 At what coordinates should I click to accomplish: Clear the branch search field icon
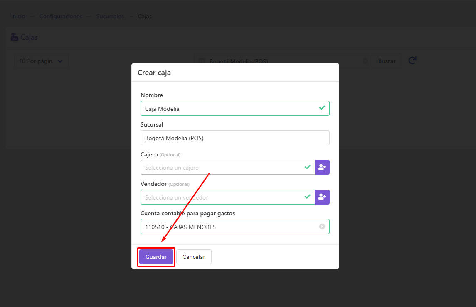[365, 61]
